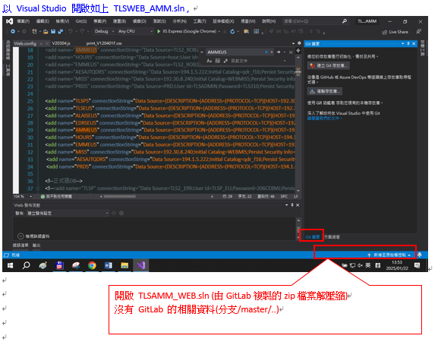Click the feedback icon beside Live Share
This screenshot has height=342, width=441.
418,32
